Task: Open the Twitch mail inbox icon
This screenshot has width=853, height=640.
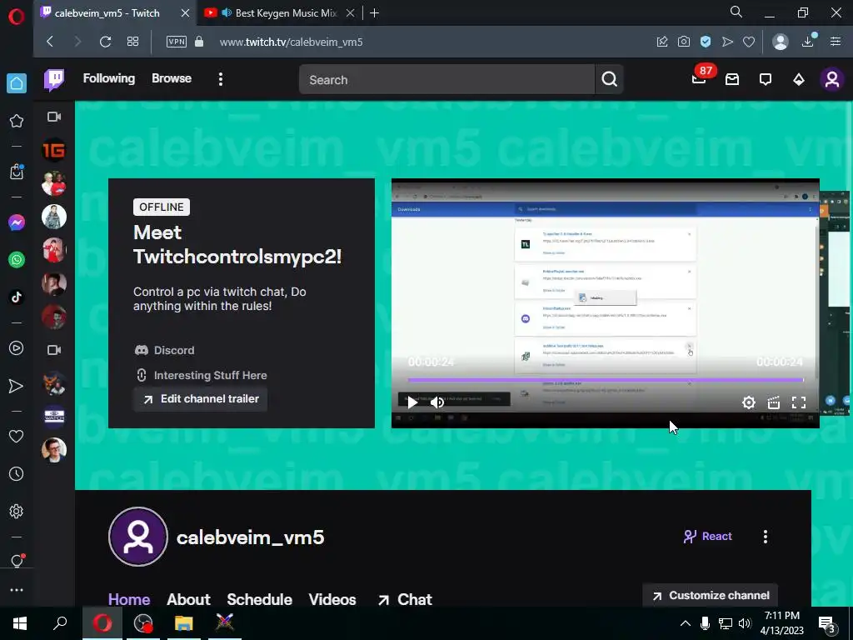Action: pyautogui.click(x=732, y=79)
